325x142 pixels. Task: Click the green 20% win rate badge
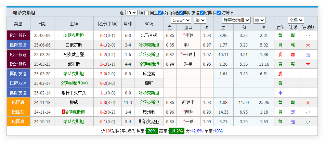[x=152, y=131]
